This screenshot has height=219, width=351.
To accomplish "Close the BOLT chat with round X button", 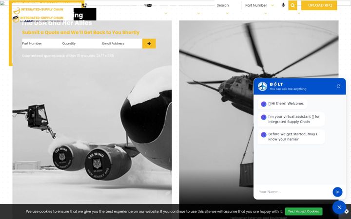I will (x=339, y=207).
